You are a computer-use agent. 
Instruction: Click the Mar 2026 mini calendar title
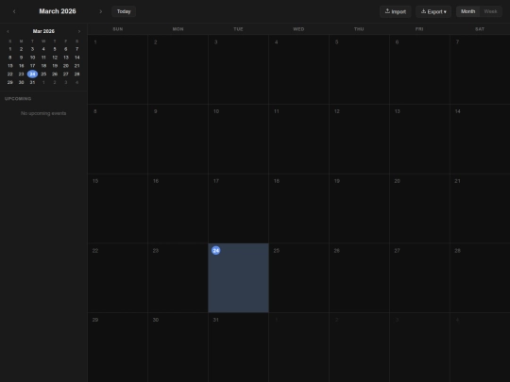point(43,31)
